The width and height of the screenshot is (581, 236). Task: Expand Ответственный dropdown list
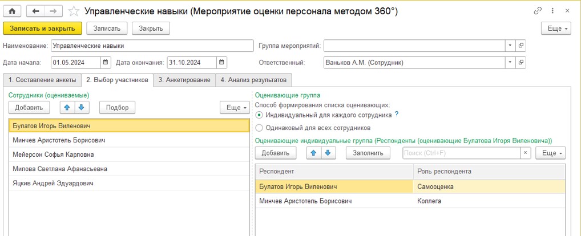(510, 63)
